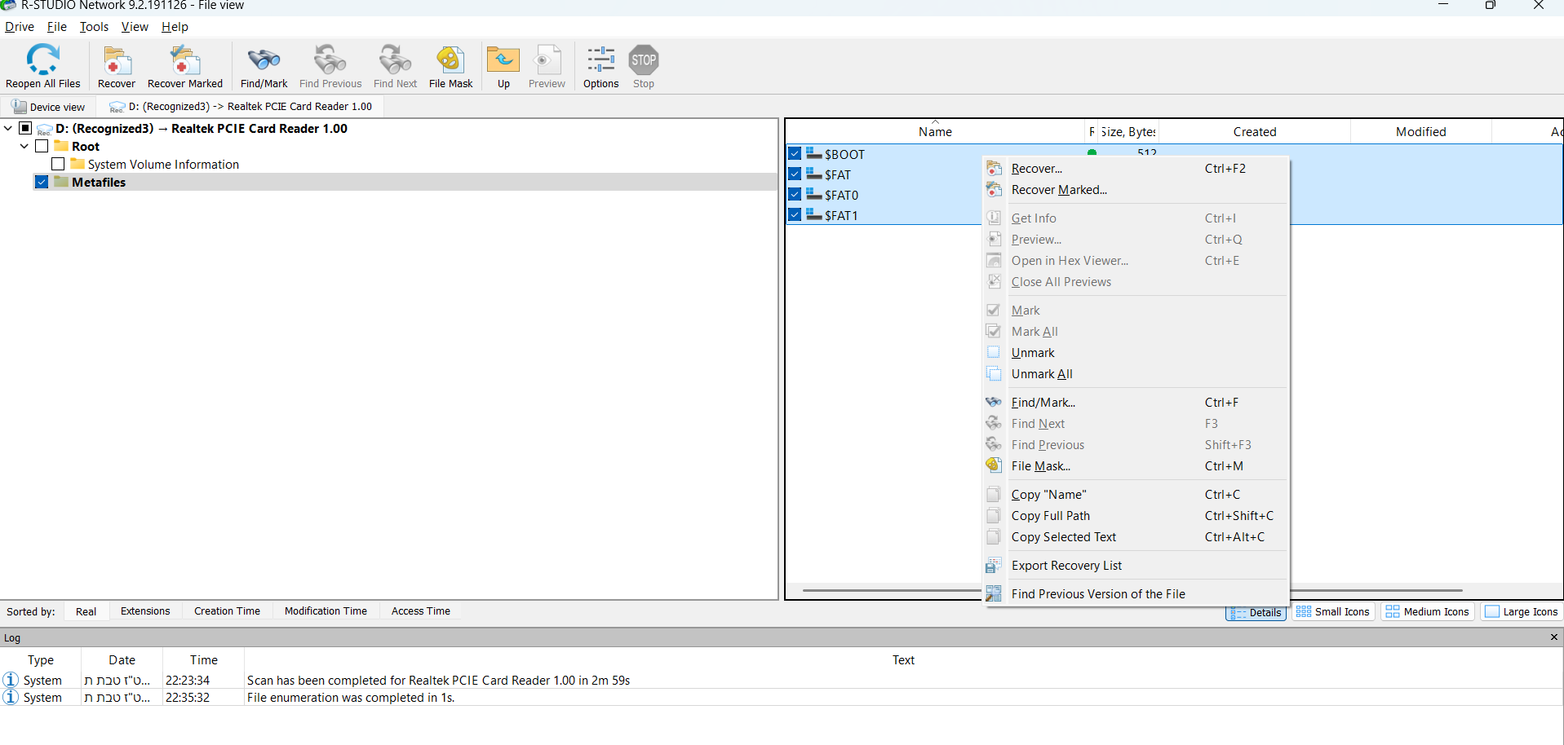Screen dimensions: 1564x745
Task: Click the $FAT0 file icon
Action: click(x=814, y=194)
